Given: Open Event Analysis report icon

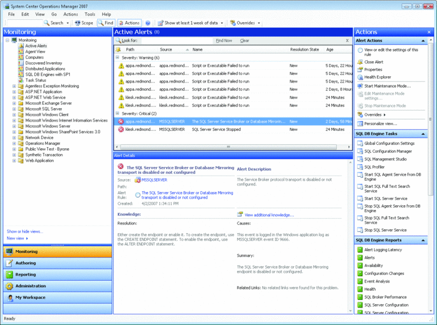Looking at the screenshot, I should point(360,281).
